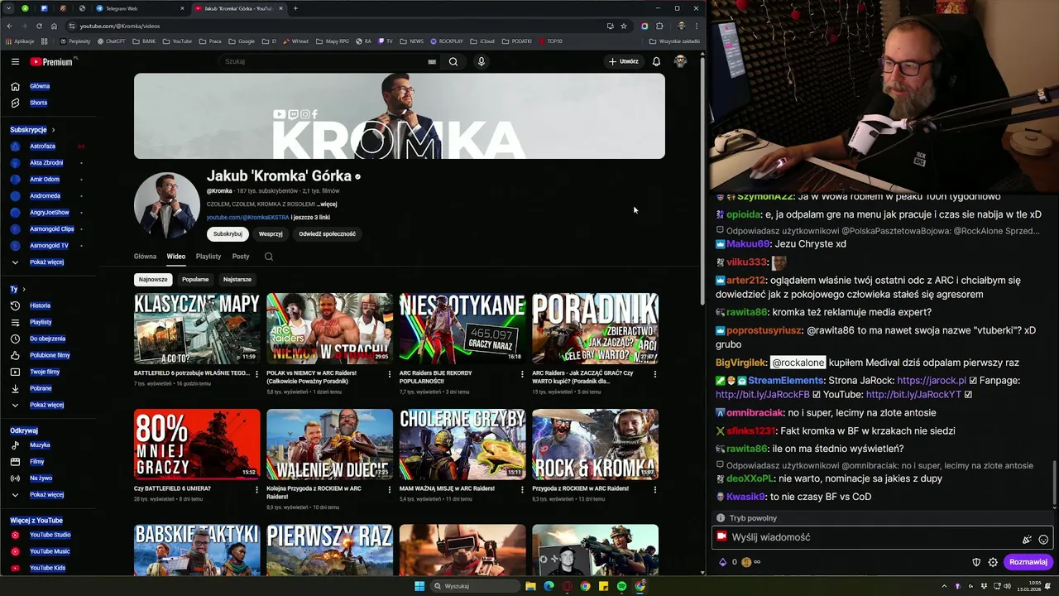Open youtube.com/@KromkaEKSTRA channel link
The image size is (1059, 596).
click(x=248, y=218)
